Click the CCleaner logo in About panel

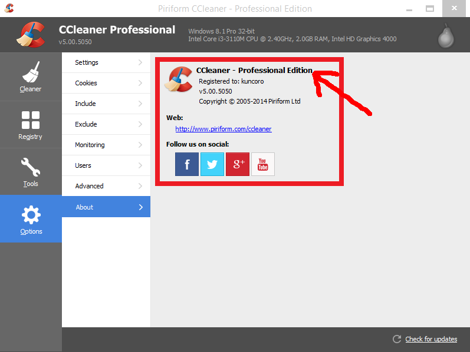point(179,79)
